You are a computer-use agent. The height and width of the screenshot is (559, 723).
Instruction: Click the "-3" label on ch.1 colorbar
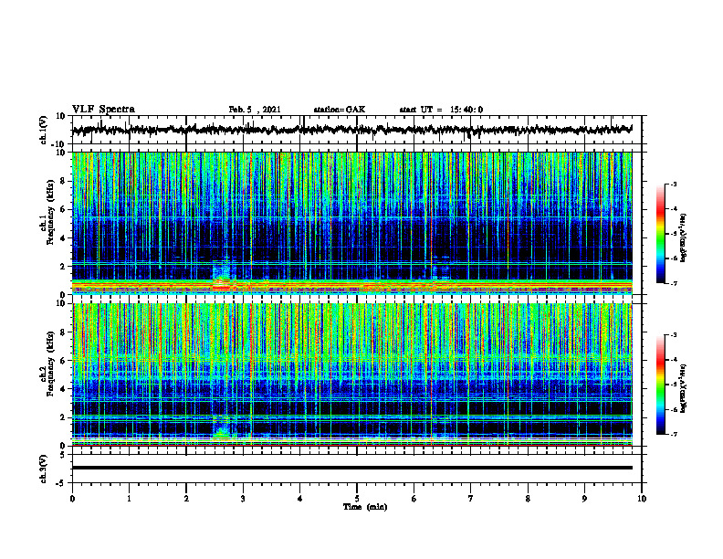tap(673, 185)
